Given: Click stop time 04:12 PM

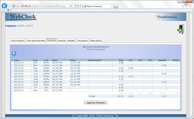Looking at the screenshot, I should point(75,68).
